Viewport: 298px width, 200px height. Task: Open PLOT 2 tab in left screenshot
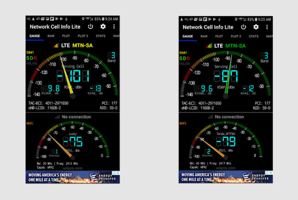tap(83, 36)
